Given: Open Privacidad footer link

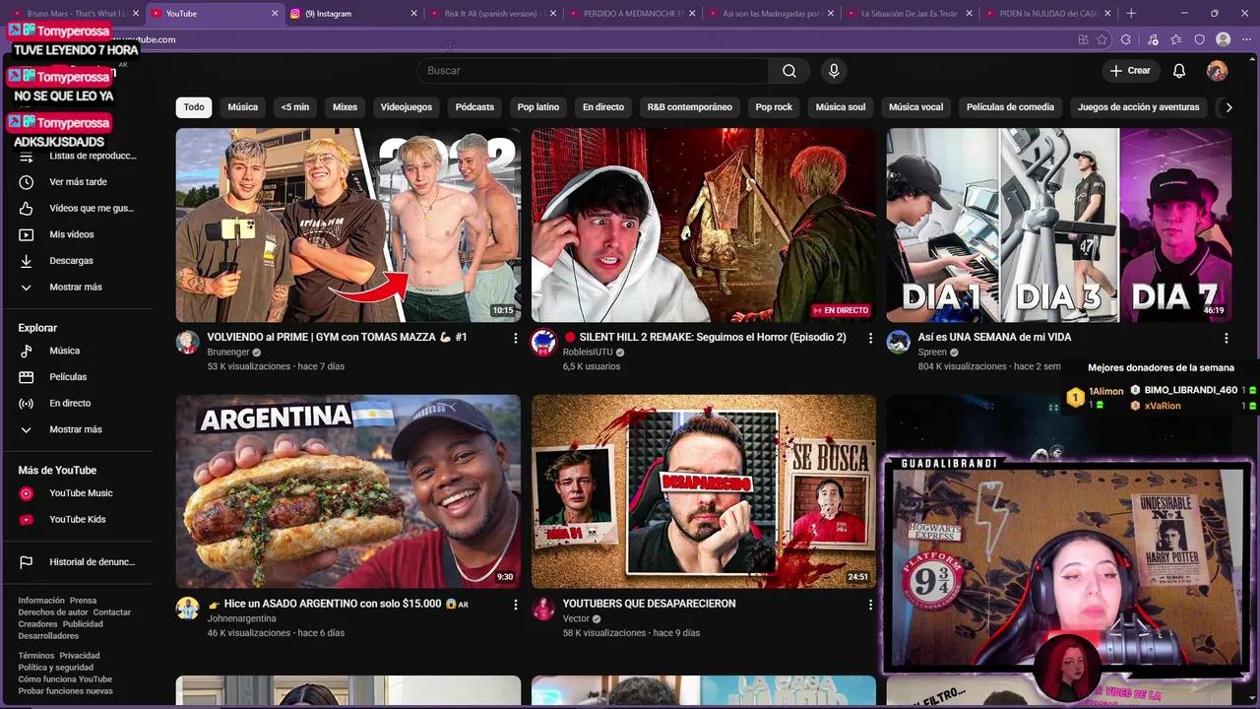Looking at the screenshot, I should click(x=79, y=656).
